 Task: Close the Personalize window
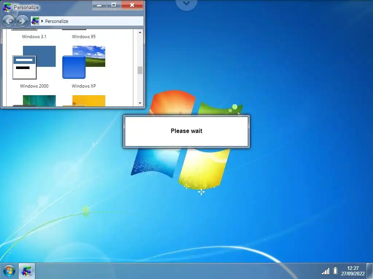click(132, 5)
